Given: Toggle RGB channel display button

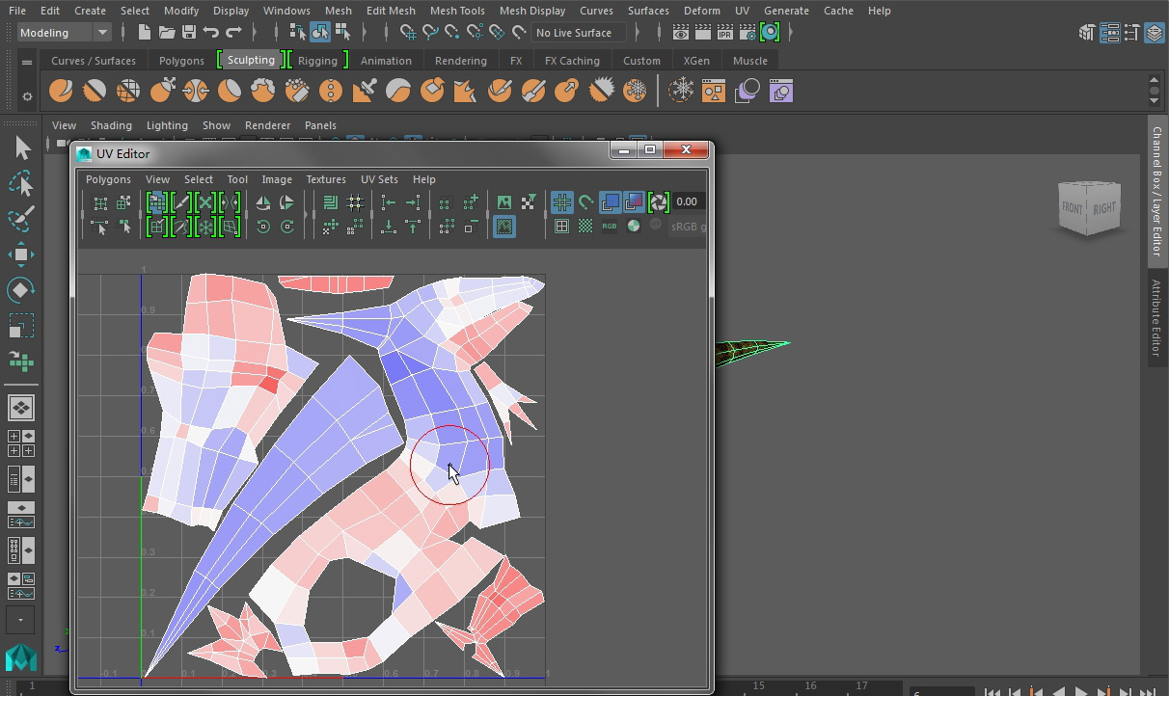Looking at the screenshot, I should tap(610, 227).
